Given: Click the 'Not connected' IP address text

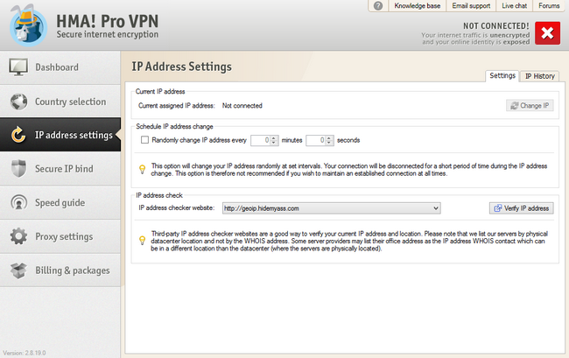Looking at the screenshot, I should tap(242, 106).
